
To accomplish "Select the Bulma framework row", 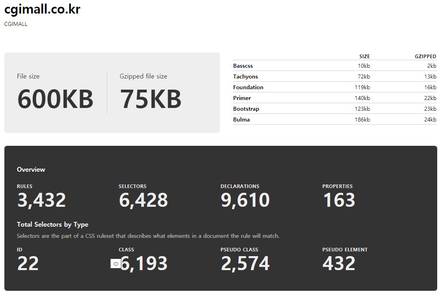I will (335, 119).
